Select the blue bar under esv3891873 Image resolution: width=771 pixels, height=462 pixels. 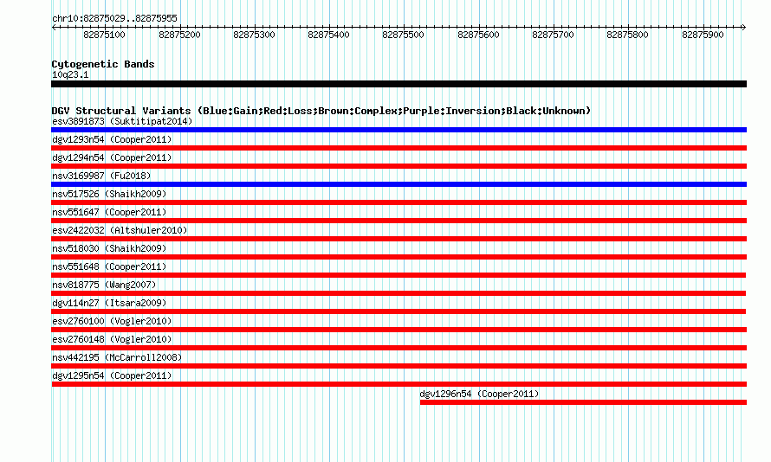coord(398,130)
